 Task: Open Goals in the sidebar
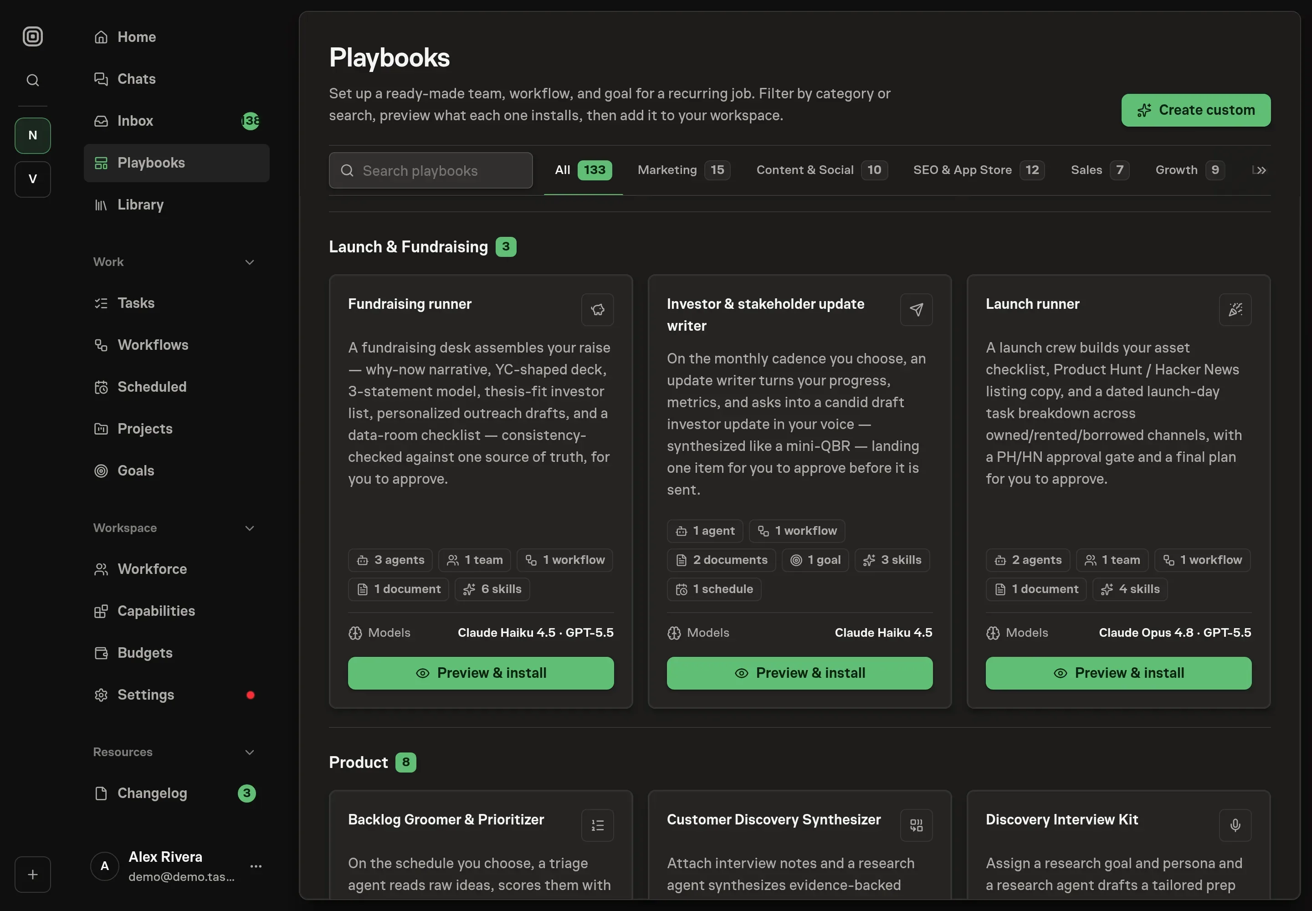(x=176, y=471)
